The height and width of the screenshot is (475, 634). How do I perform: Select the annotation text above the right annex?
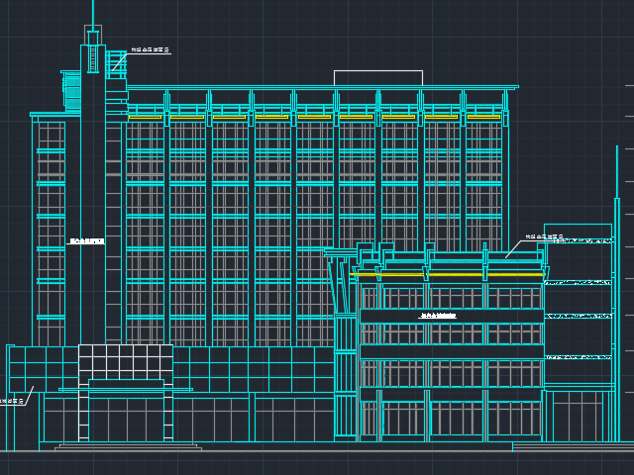544,237
